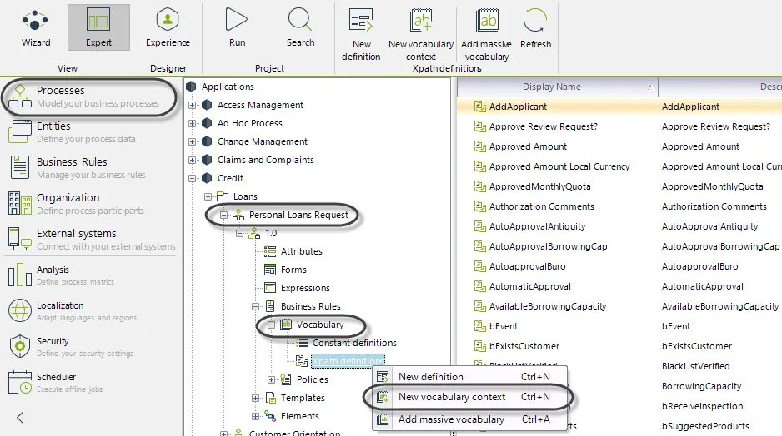The width and height of the screenshot is (782, 436).
Task: Click New vocabulary context in the ribbon
Action: point(421,35)
